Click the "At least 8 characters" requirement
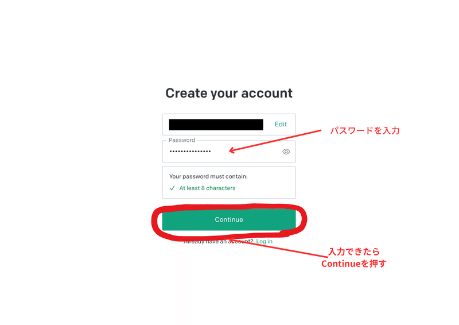The width and height of the screenshot is (459, 325). click(x=207, y=188)
